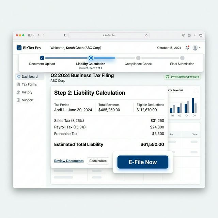Click the BizTax Pro address bar
218x218 pixels.
(x=109, y=35)
